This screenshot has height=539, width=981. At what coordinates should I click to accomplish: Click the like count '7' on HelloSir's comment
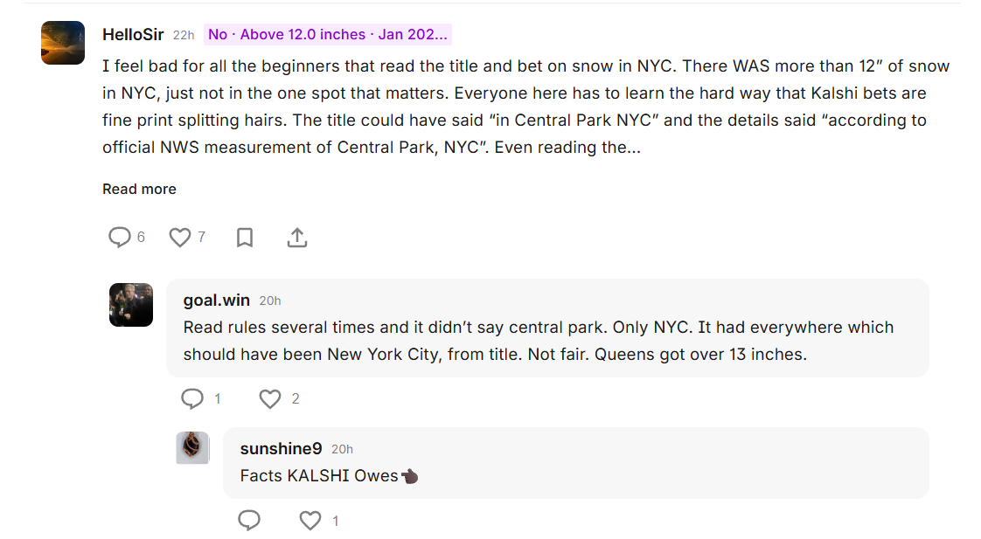198,237
